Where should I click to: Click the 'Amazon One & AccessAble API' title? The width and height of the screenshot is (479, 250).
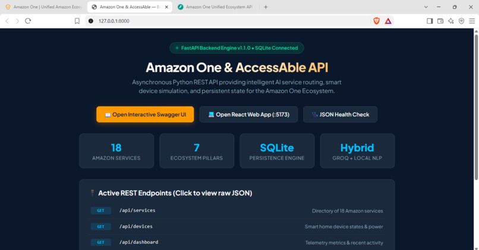click(237, 68)
